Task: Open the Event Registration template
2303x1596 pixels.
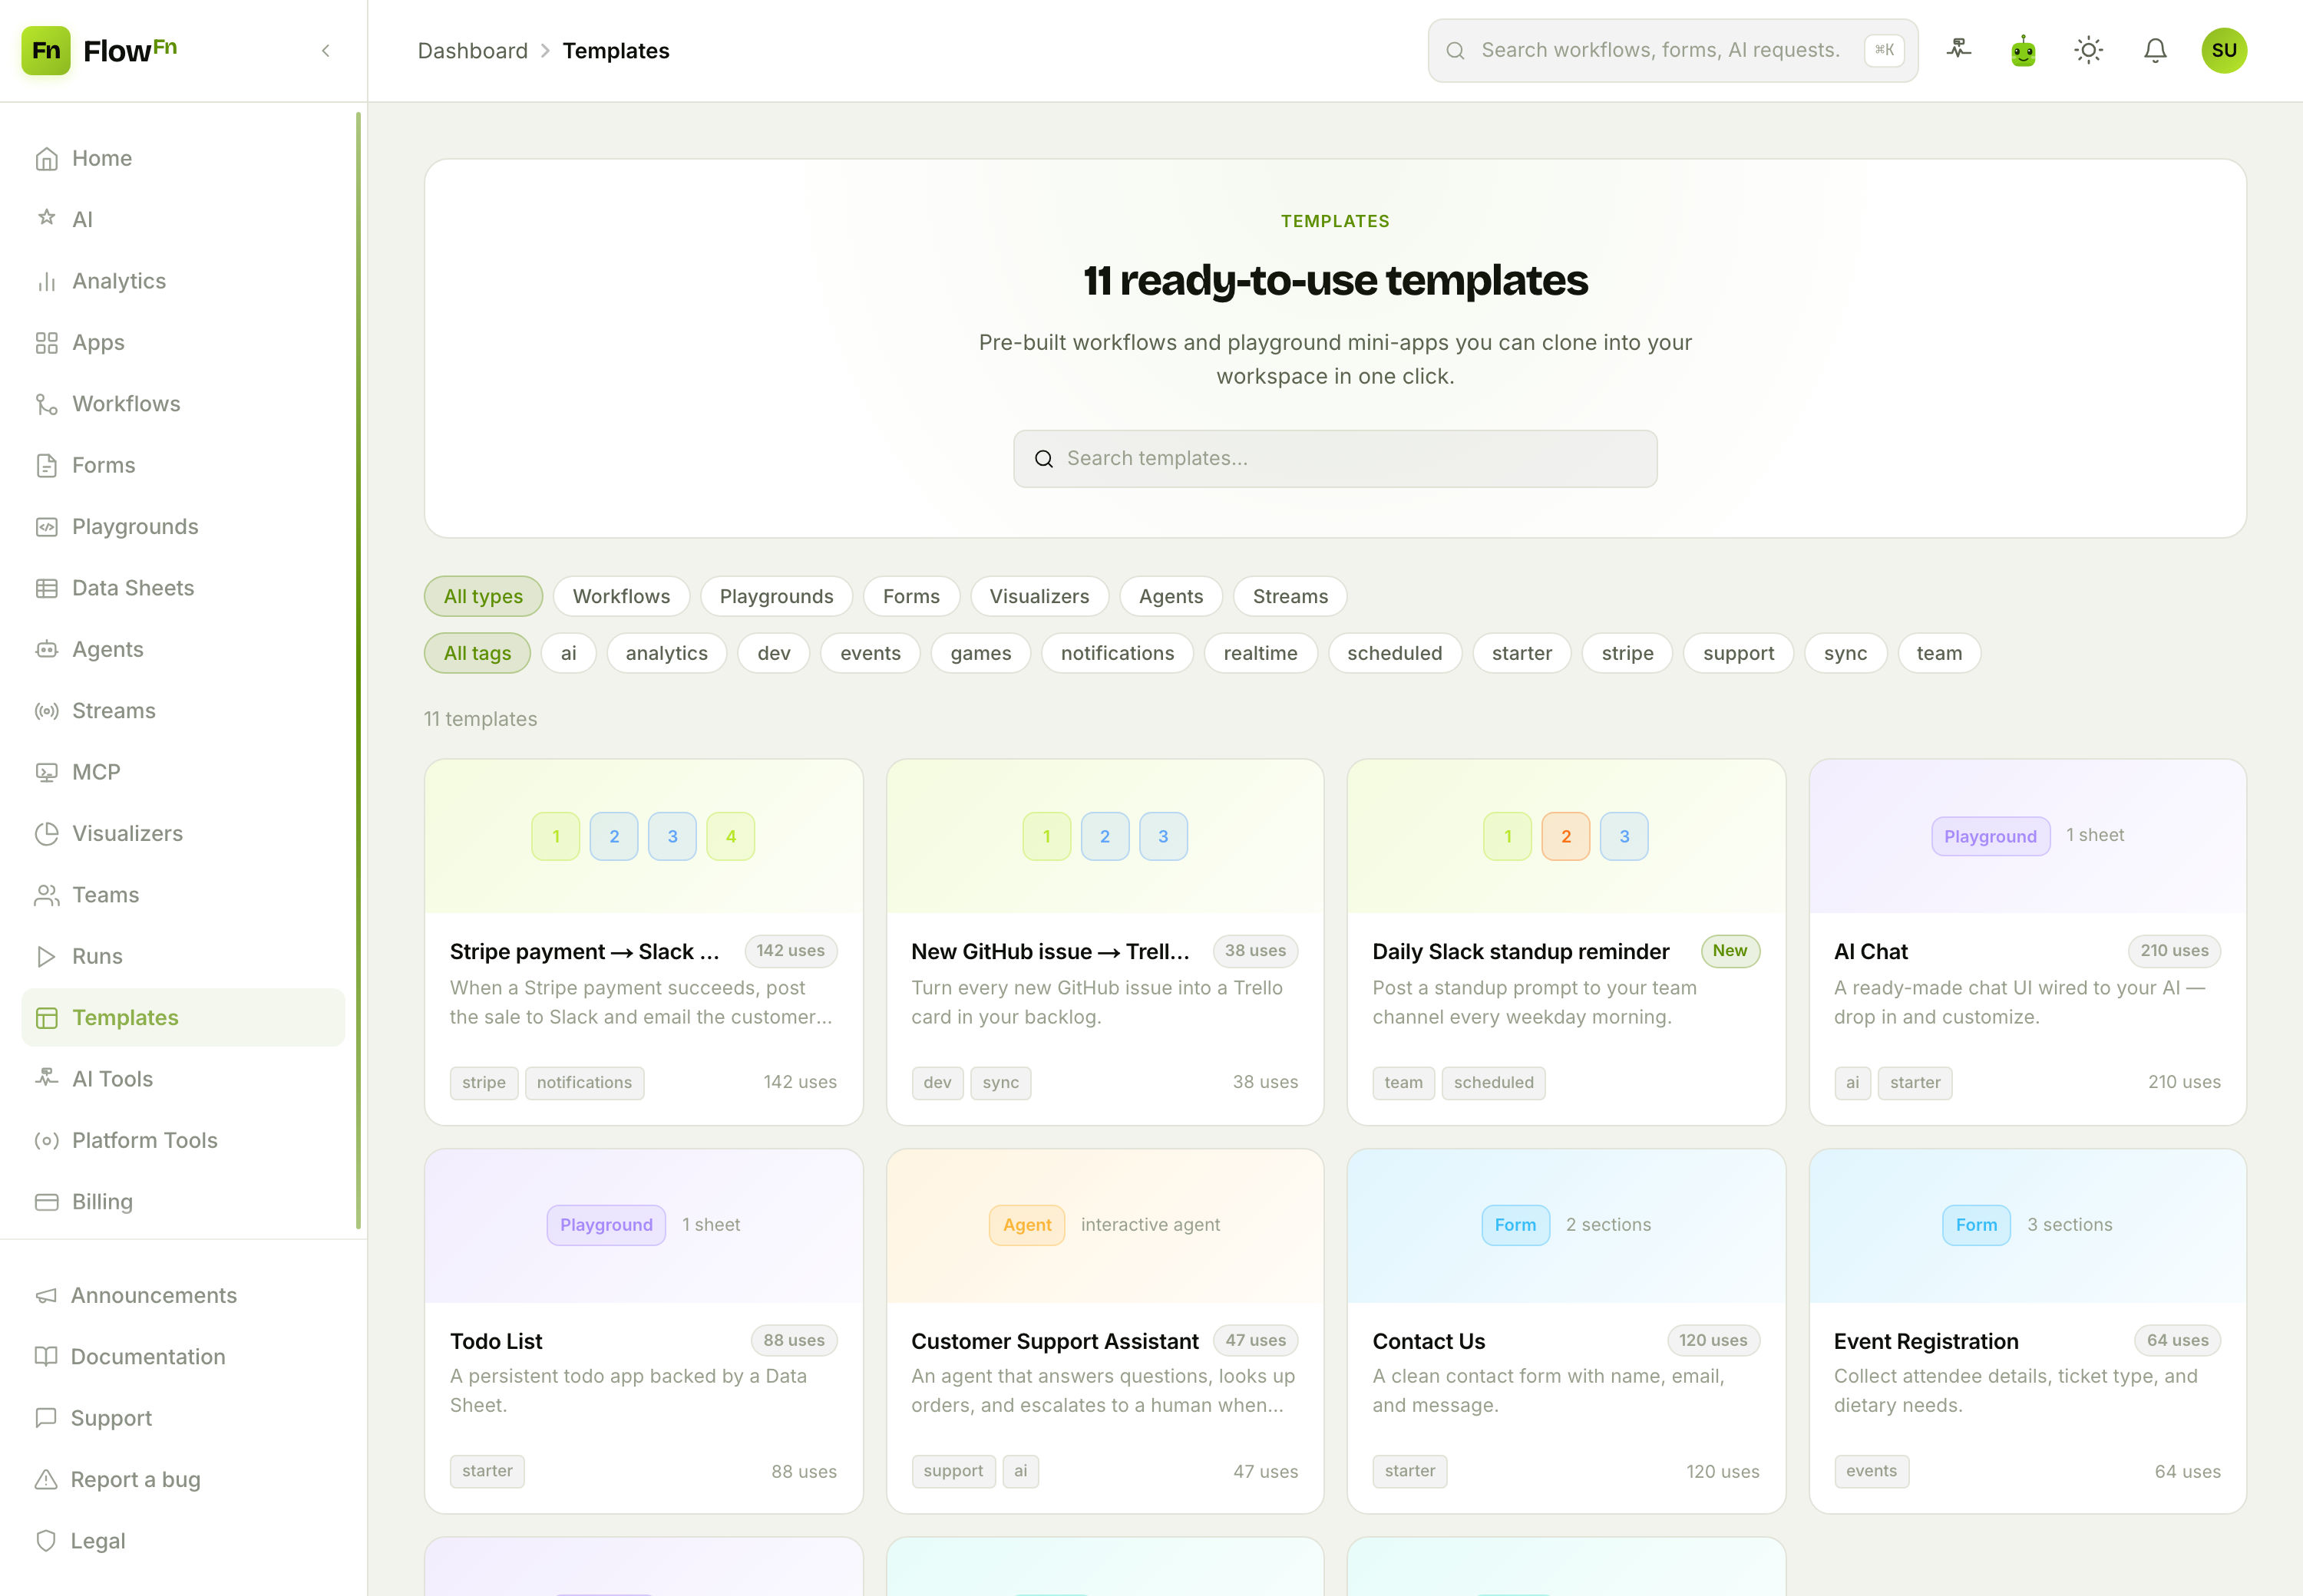Action: [x=2027, y=1331]
